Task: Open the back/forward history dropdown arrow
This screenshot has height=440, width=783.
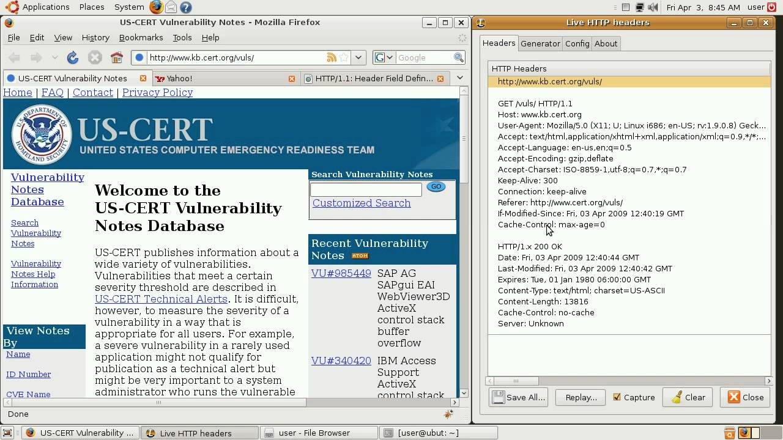Action: click(x=54, y=57)
